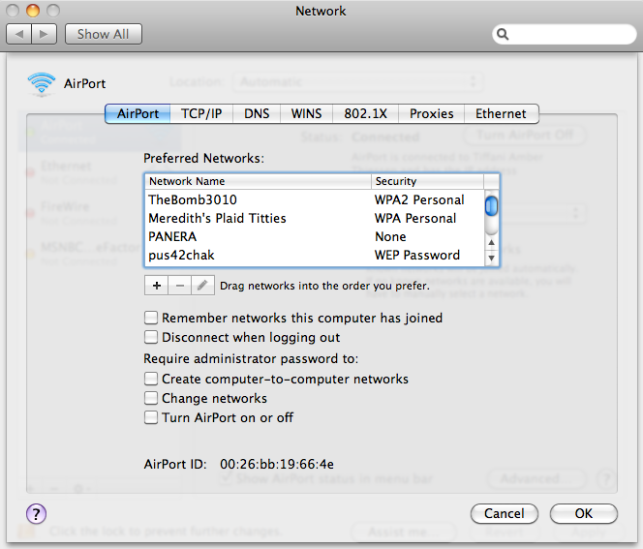Check Turn AirPort on or off requirement
The image size is (643, 549).
point(151,417)
